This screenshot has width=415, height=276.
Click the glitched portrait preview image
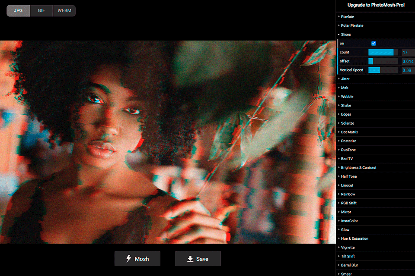coord(168,142)
